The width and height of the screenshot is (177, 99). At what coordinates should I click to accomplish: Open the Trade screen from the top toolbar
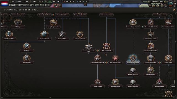[27, 5]
